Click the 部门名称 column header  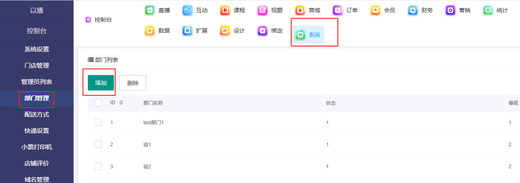153,103
